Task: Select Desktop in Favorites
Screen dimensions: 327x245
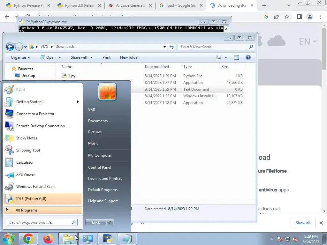Action: coord(28,76)
